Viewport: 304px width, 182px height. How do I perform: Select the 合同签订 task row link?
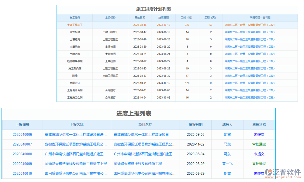[x=74, y=83]
